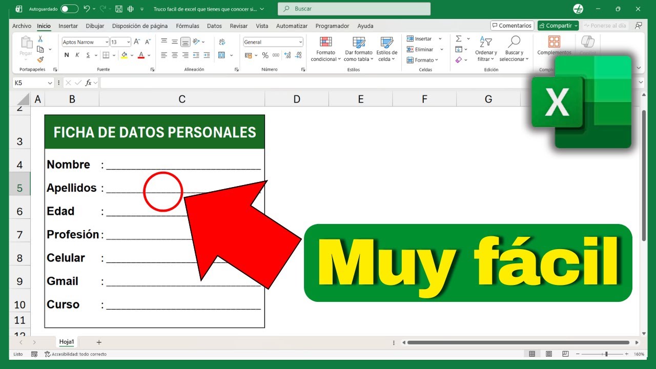Viewport: 656px width, 369px height.
Task: Expand Estilos de celda menu
Action: [x=386, y=49]
